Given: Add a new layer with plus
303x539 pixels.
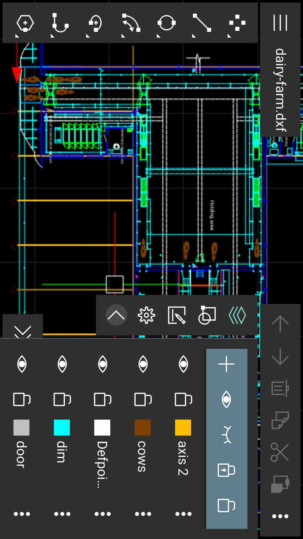Looking at the screenshot, I should [x=226, y=364].
